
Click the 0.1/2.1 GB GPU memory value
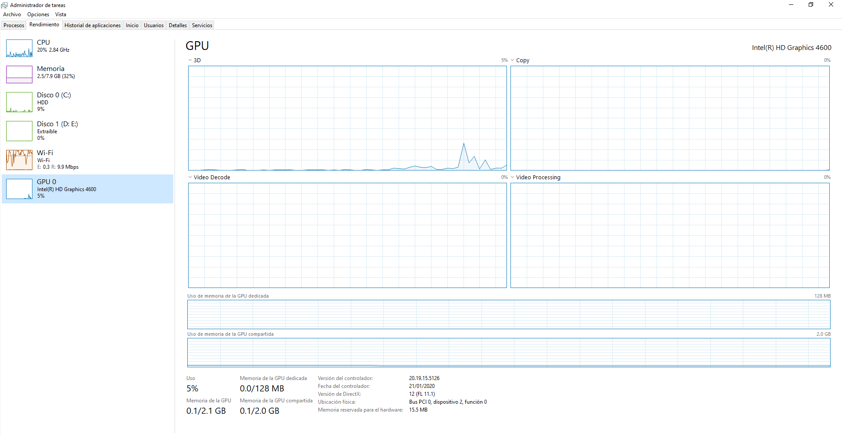(206, 411)
